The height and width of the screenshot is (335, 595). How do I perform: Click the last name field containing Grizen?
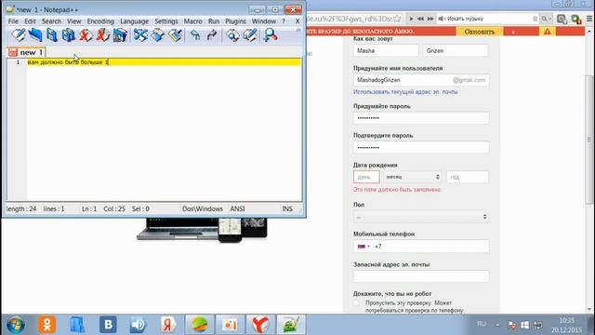[x=456, y=50]
